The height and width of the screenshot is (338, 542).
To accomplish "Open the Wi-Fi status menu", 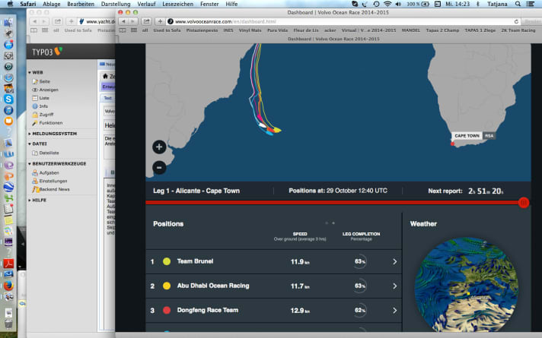I will 387,4.
